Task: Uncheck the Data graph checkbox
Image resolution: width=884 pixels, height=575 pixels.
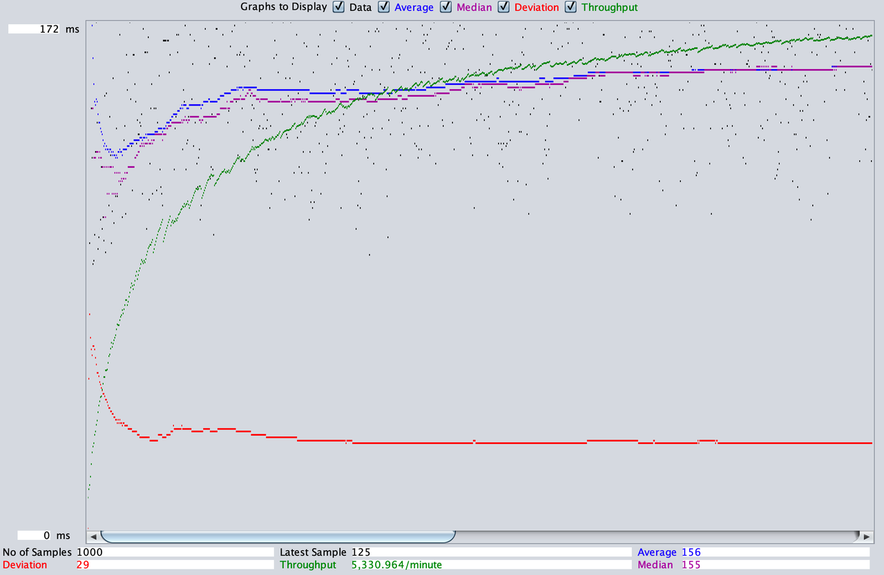Action: 339,8
